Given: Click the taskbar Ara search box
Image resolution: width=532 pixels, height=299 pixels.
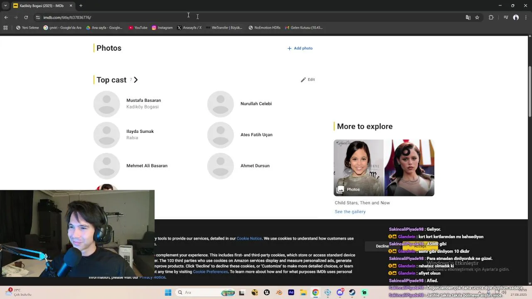Looking at the screenshot, I should click(x=206, y=293).
